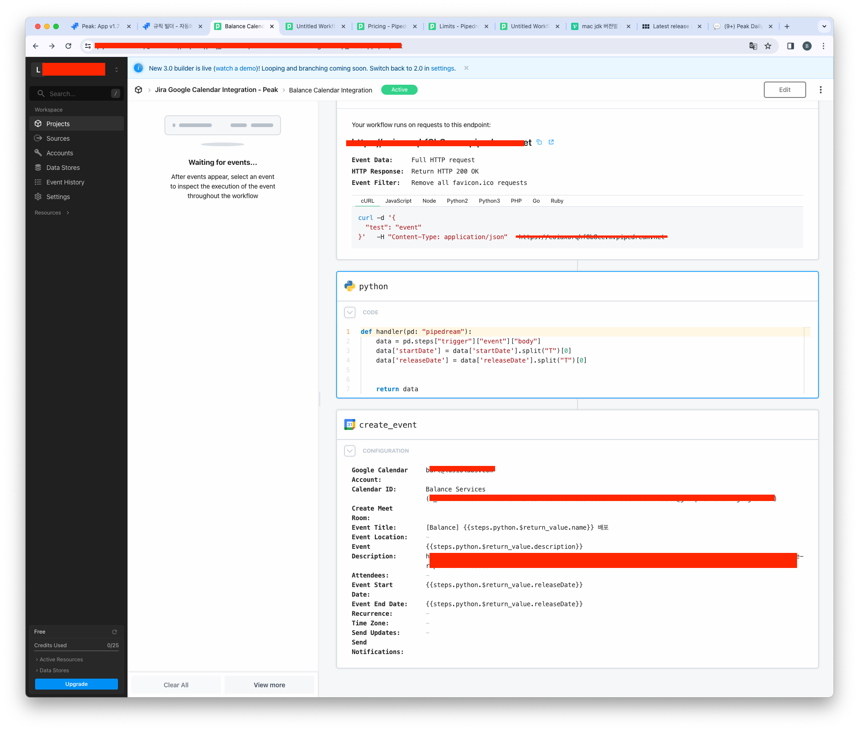Open the workflow three-dot options menu
This screenshot has width=859, height=731.
pyautogui.click(x=821, y=90)
